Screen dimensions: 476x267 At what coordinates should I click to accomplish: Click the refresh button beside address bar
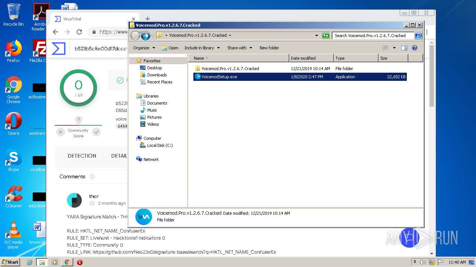326,36
